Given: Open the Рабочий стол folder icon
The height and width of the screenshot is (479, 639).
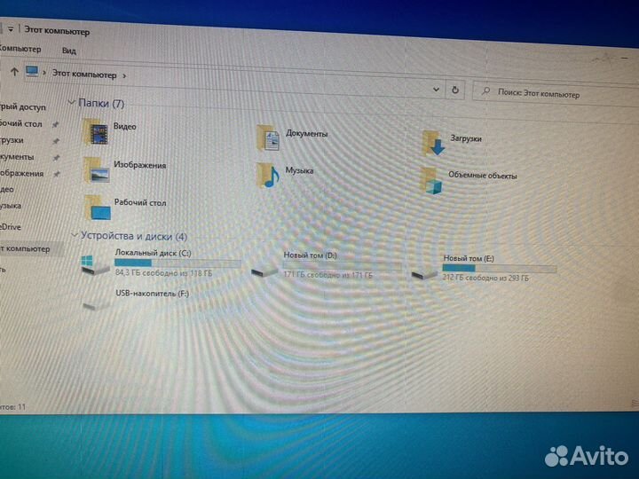Looking at the screenshot, I should 99,208.
